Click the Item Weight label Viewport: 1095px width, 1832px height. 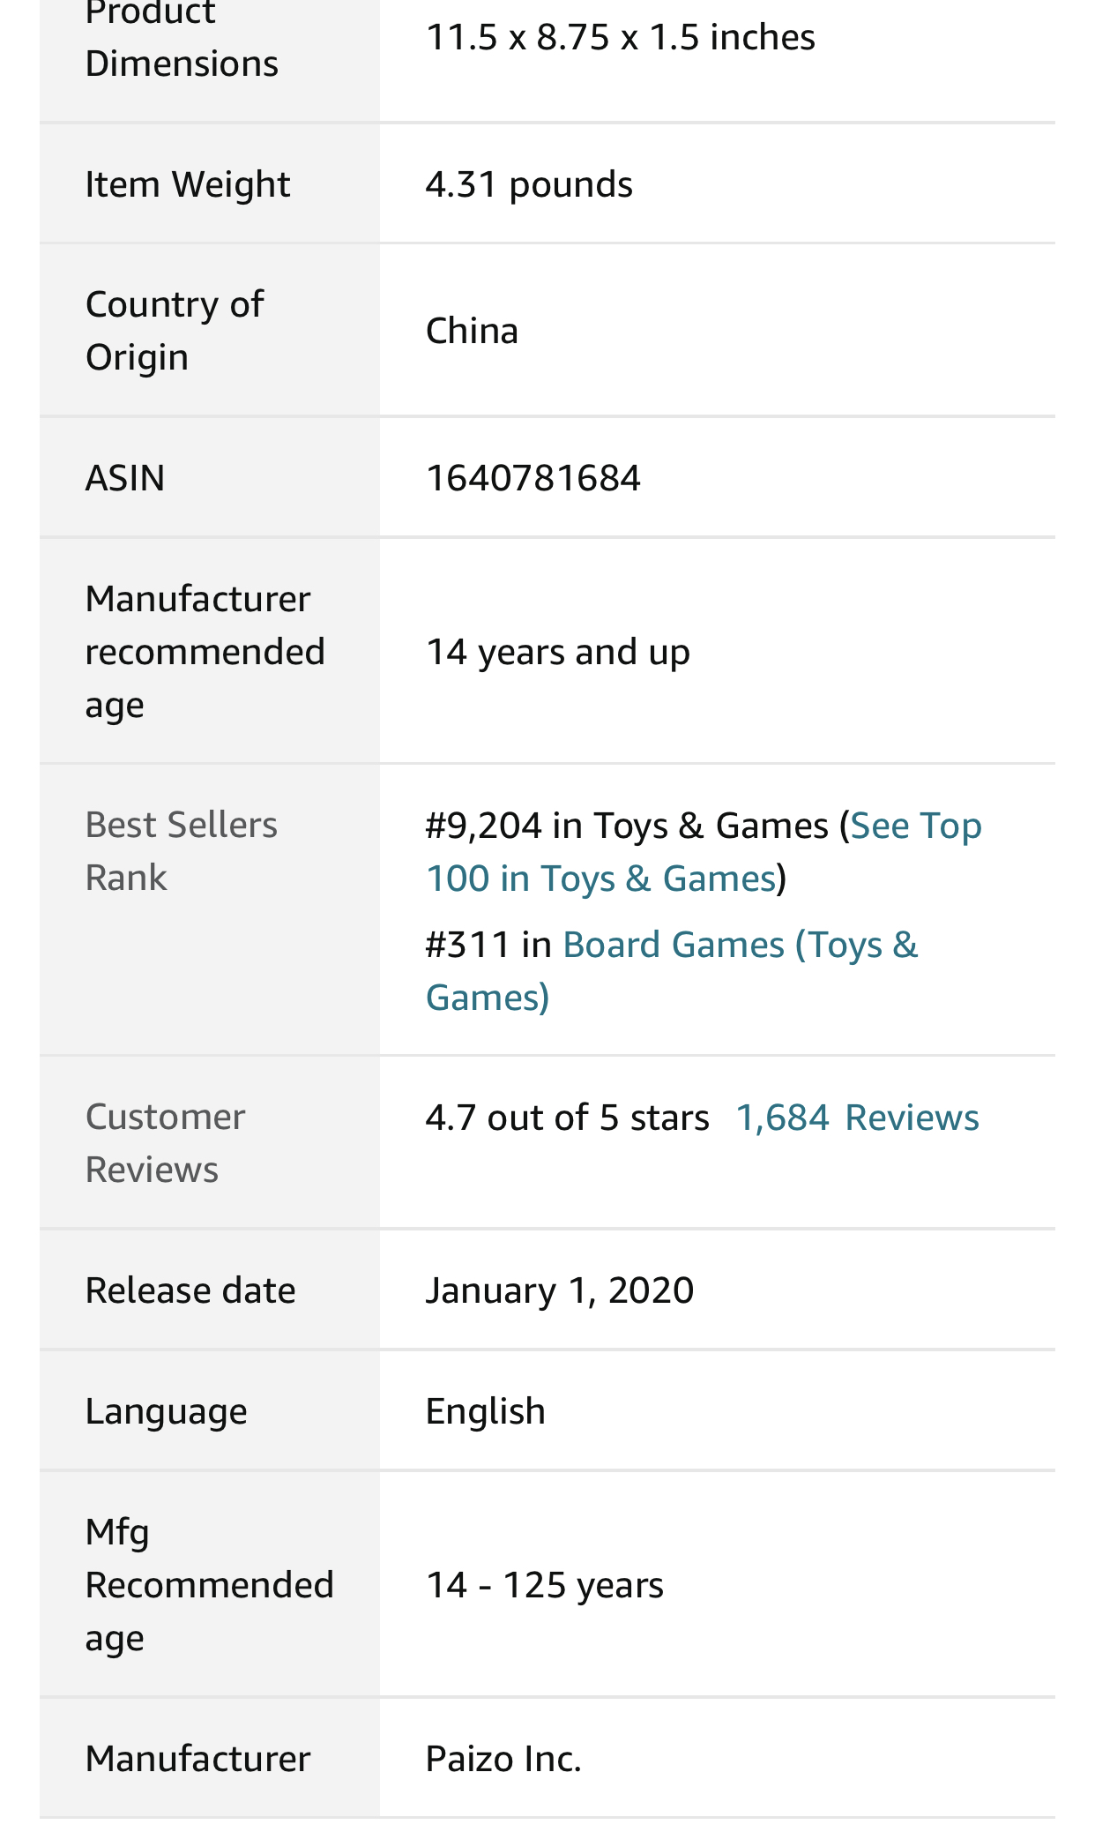[188, 184]
